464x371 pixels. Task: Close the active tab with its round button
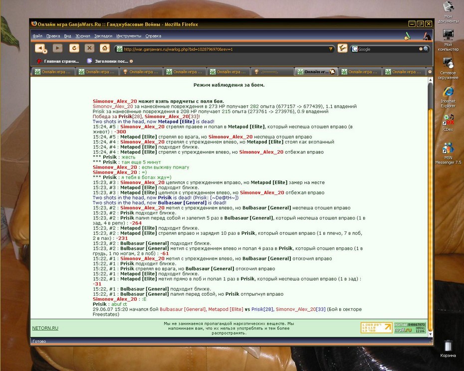pos(332,72)
